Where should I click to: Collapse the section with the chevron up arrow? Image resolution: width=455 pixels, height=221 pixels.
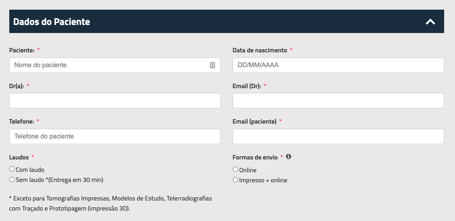(430, 22)
